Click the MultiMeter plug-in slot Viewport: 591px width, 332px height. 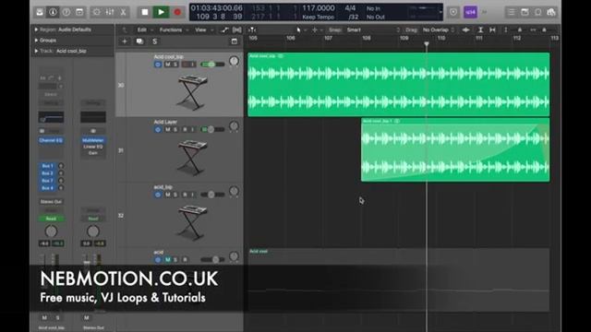click(92, 140)
